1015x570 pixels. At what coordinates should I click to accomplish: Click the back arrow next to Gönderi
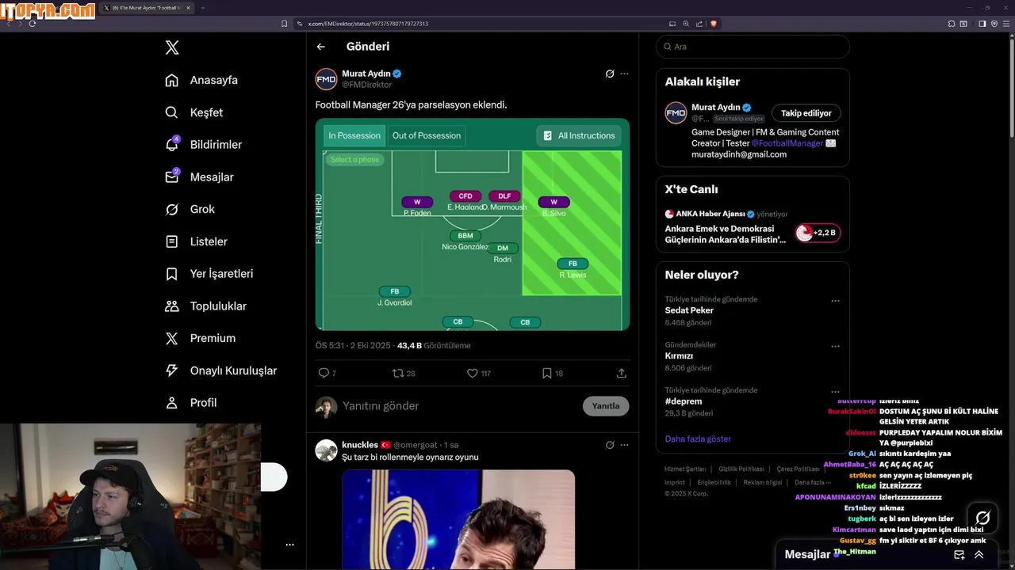(x=321, y=47)
